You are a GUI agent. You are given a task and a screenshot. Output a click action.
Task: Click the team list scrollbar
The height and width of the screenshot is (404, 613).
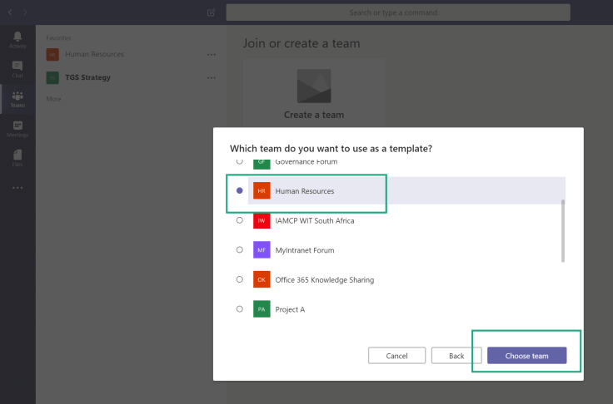pyautogui.click(x=563, y=230)
